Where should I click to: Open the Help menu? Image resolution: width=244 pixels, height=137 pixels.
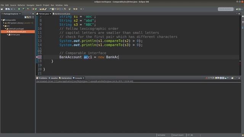66,5
